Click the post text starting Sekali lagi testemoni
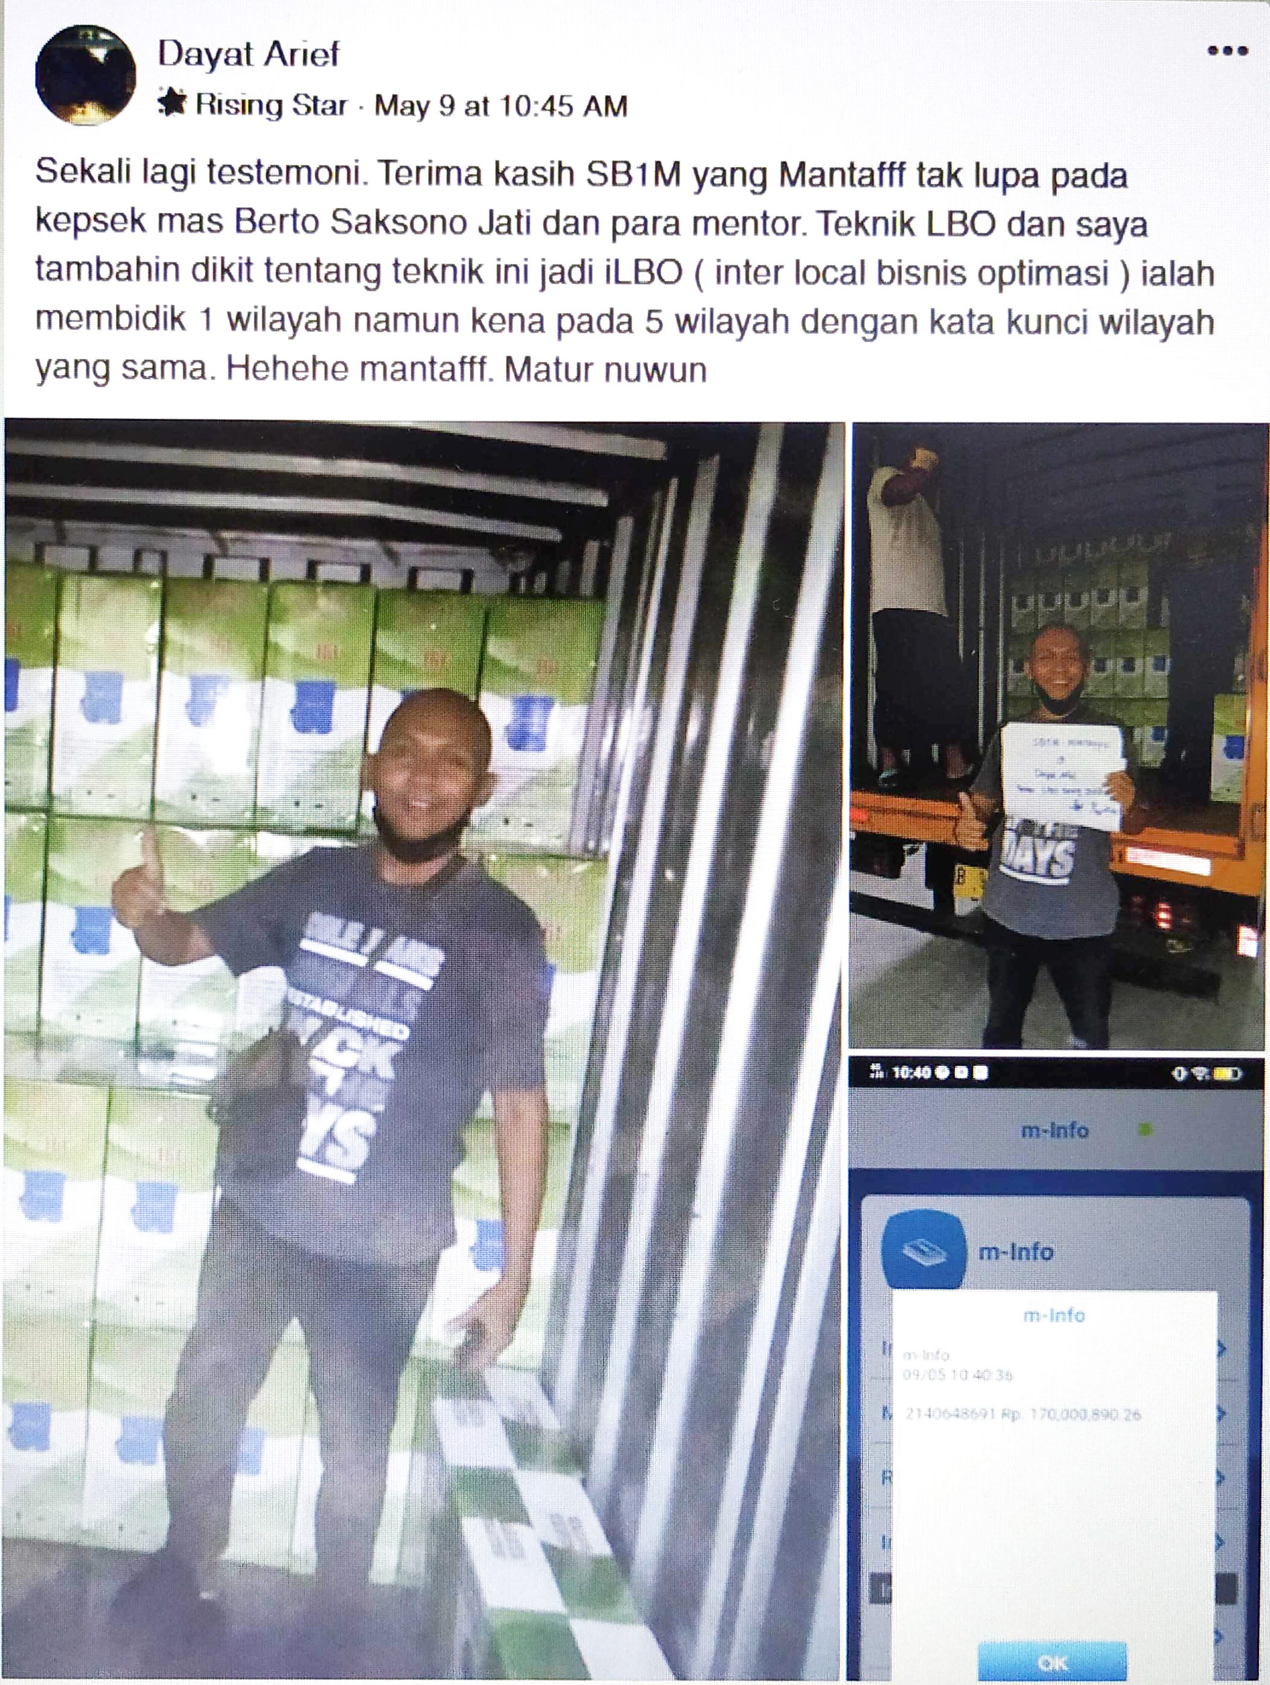The image size is (1270, 1685). tap(625, 272)
